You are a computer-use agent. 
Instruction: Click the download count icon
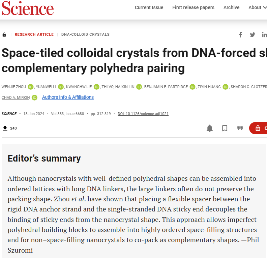pyautogui.click(x=5, y=128)
